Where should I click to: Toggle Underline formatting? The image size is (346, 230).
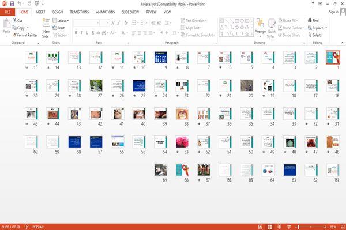point(87,33)
